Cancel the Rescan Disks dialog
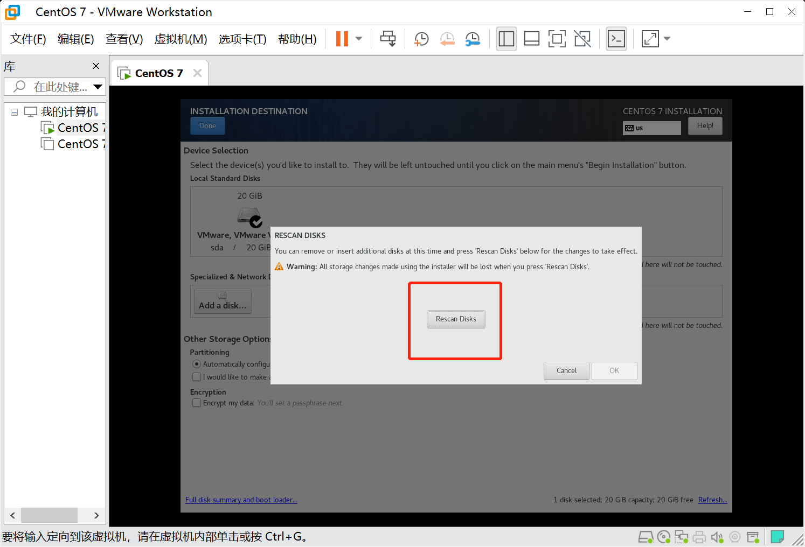Image resolution: width=805 pixels, height=547 pixels. click(x=566, y=371)
